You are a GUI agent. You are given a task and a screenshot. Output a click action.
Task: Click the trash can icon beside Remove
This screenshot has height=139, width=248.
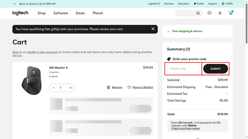(109, 87)
